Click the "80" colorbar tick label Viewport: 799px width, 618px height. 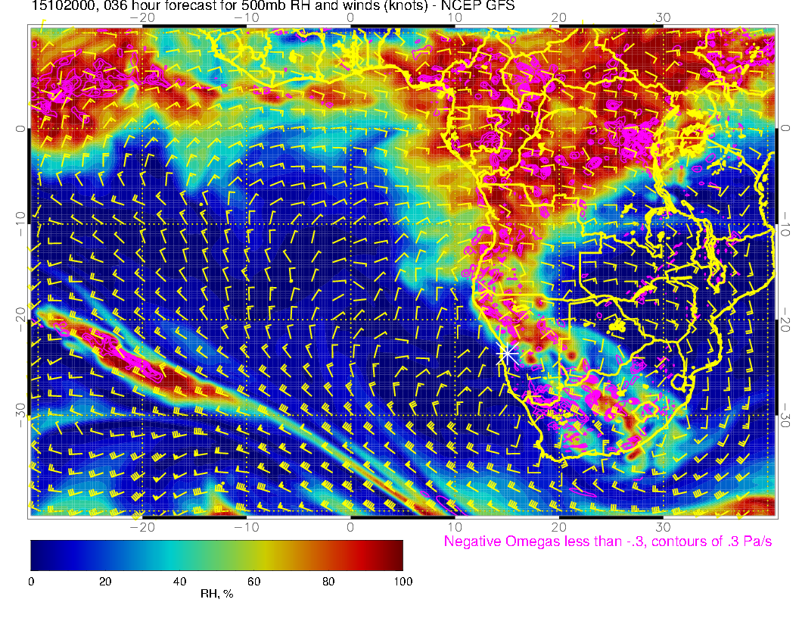(x=328, y=581)
